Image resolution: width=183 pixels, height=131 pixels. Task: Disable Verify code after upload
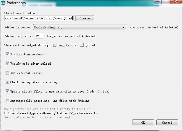[x=8, y=64]
